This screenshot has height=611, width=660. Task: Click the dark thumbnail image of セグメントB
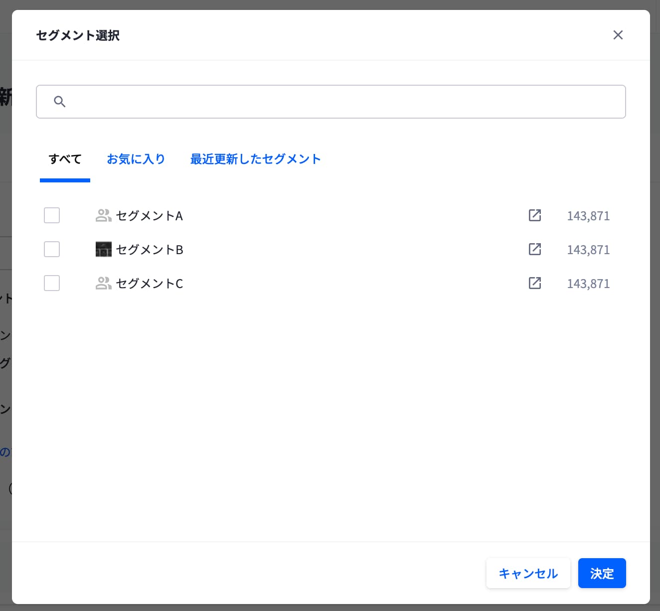tap(103, 249)
